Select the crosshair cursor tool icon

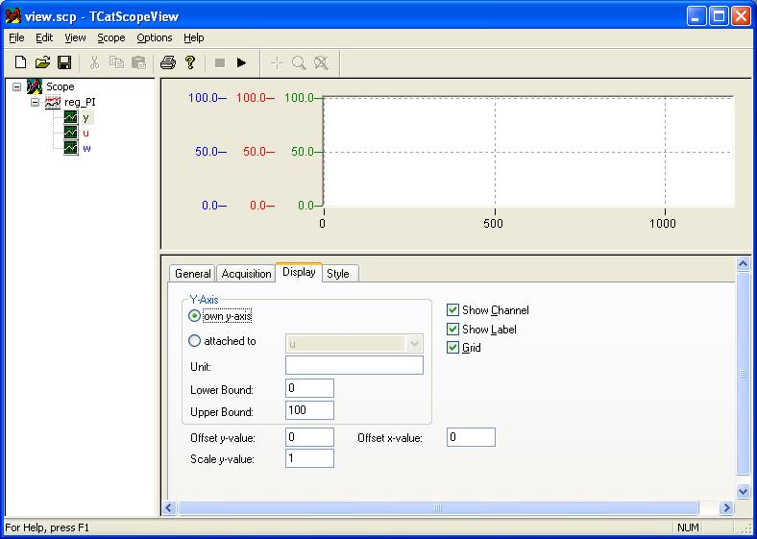click(277, 62)
